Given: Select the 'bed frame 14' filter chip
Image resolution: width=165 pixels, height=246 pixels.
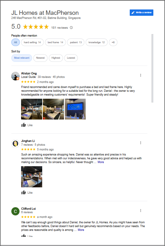Looking at the screenshot, I should (55, 42).
